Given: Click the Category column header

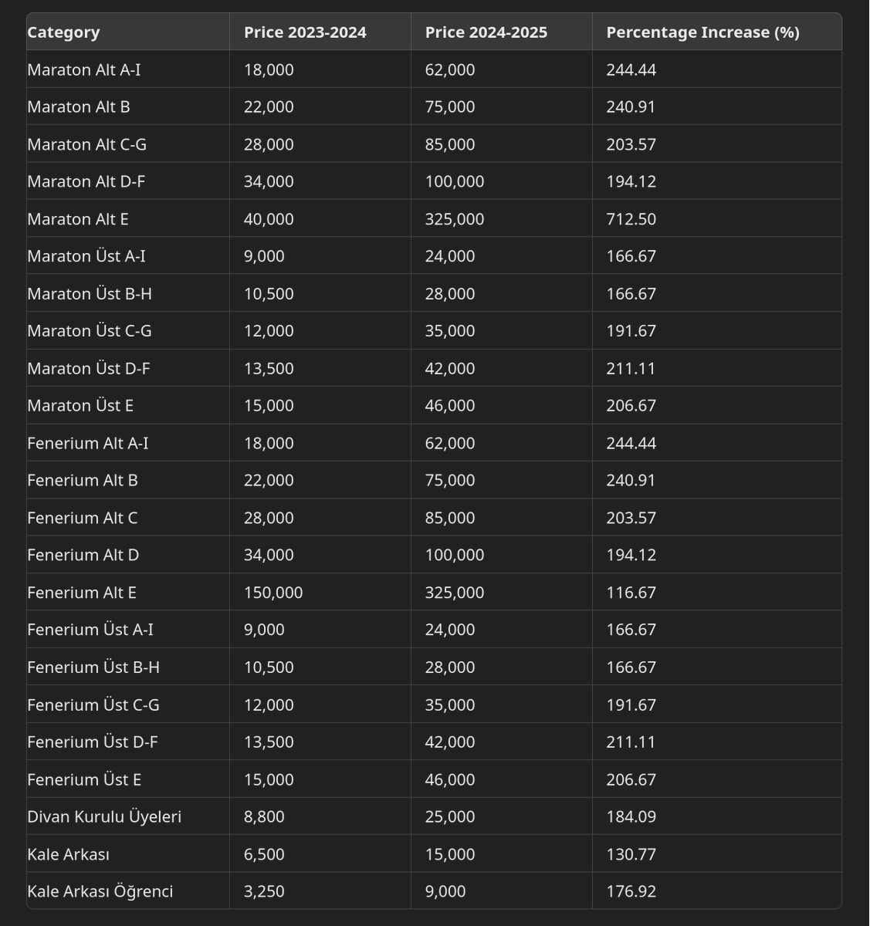Looking at the screenshot, I should pos(63,32).
